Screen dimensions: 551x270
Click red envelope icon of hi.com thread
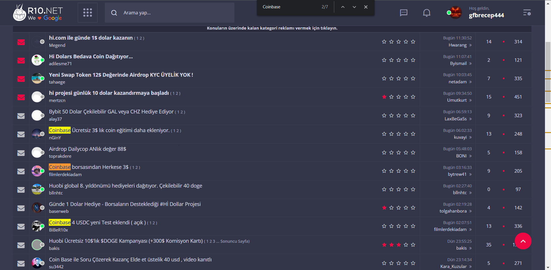tap(21, 42)
